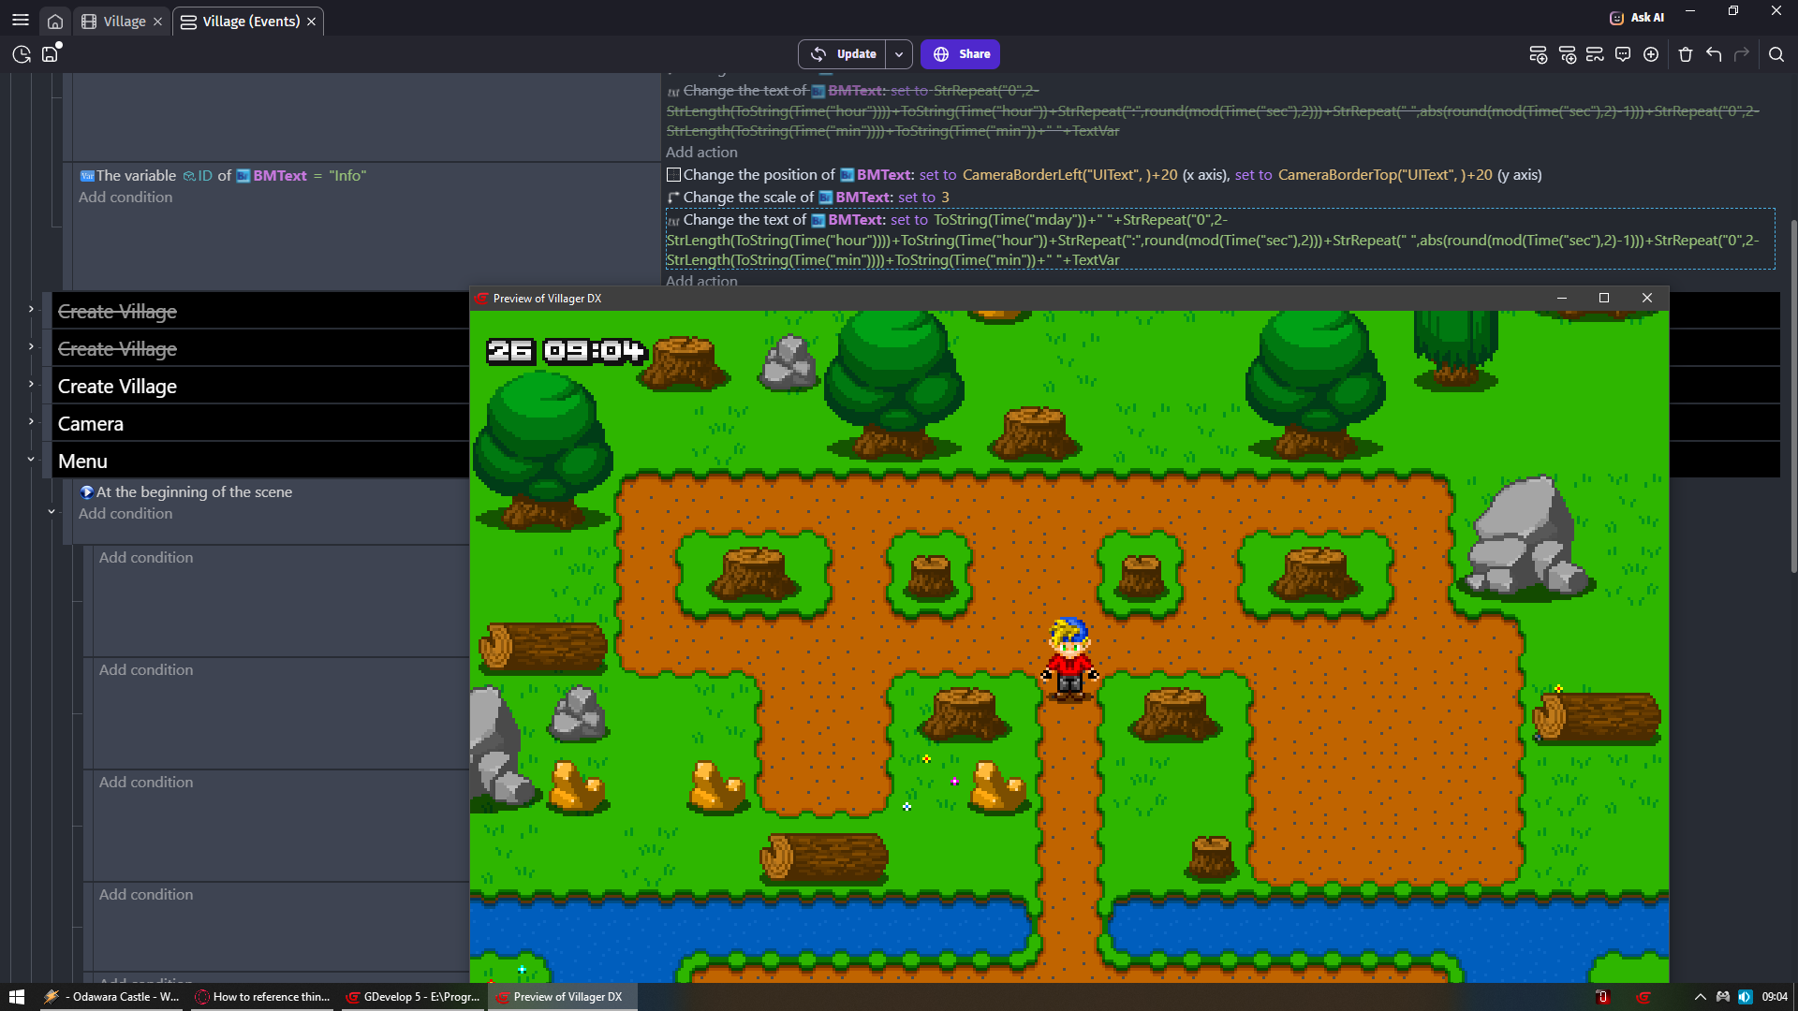The width and height of the screenshot is (1798, 1011).
Task: Add a comment event
Action: coord(1623,54)
